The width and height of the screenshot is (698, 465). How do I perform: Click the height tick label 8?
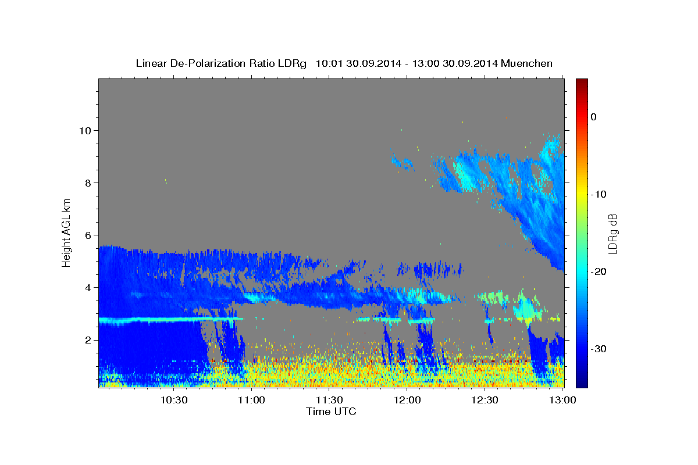click(x=89, y=183)
